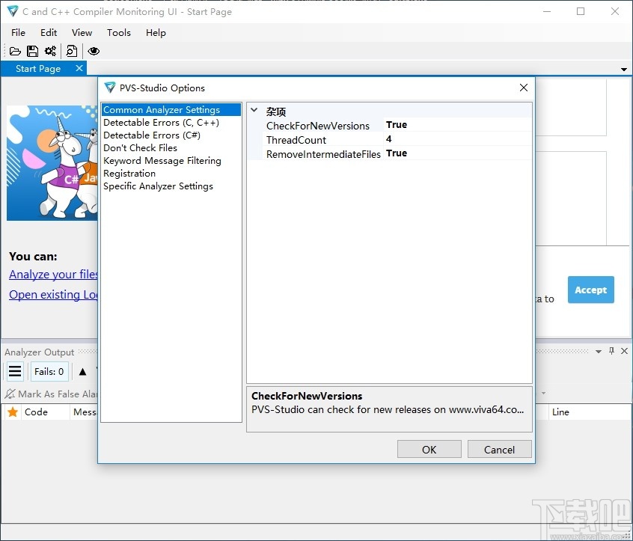Screen dimensions: 633x541
Task: Toggle the eye monitoring icon
Action: [94, 52]
